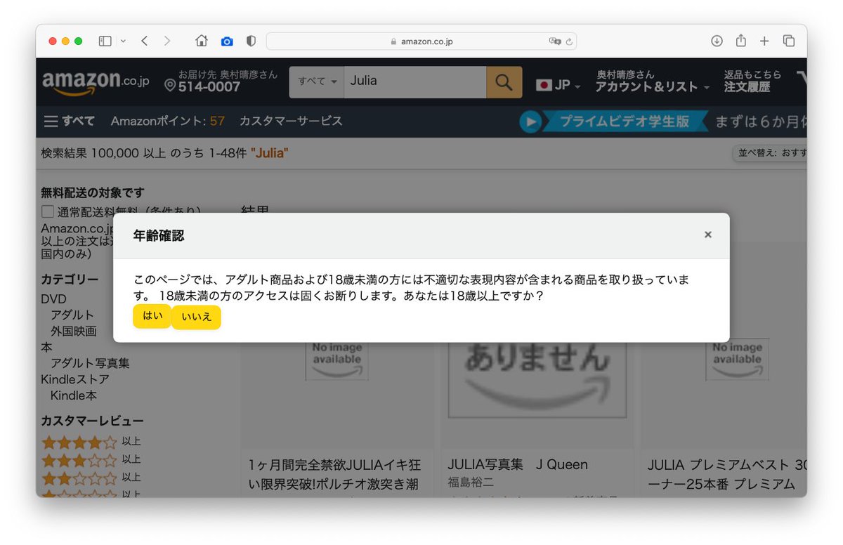Open カスタマーサービス in the navigation bar
The image size is (843, 545).
click(291, 121)
